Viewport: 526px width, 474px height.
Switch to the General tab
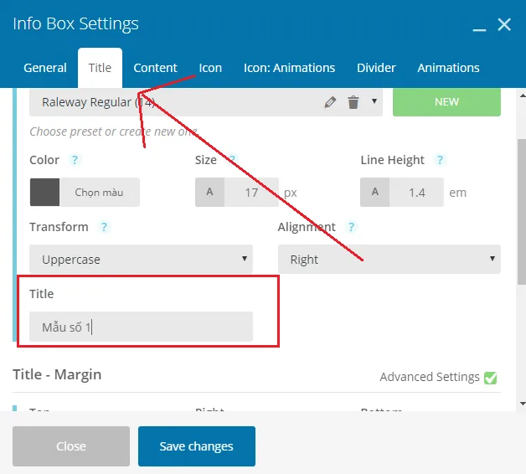tap(45, 68)
